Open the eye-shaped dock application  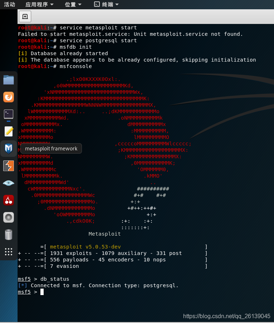pos(9,183)
